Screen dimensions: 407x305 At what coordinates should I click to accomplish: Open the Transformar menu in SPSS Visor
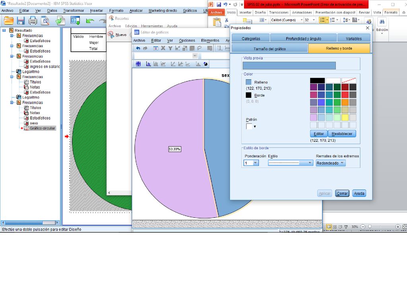(x=74, y=11)
